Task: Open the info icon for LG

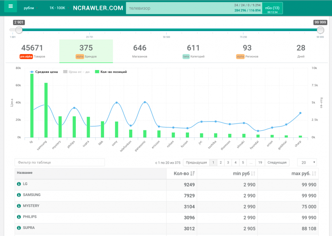Action: click(x=19, y=184)
